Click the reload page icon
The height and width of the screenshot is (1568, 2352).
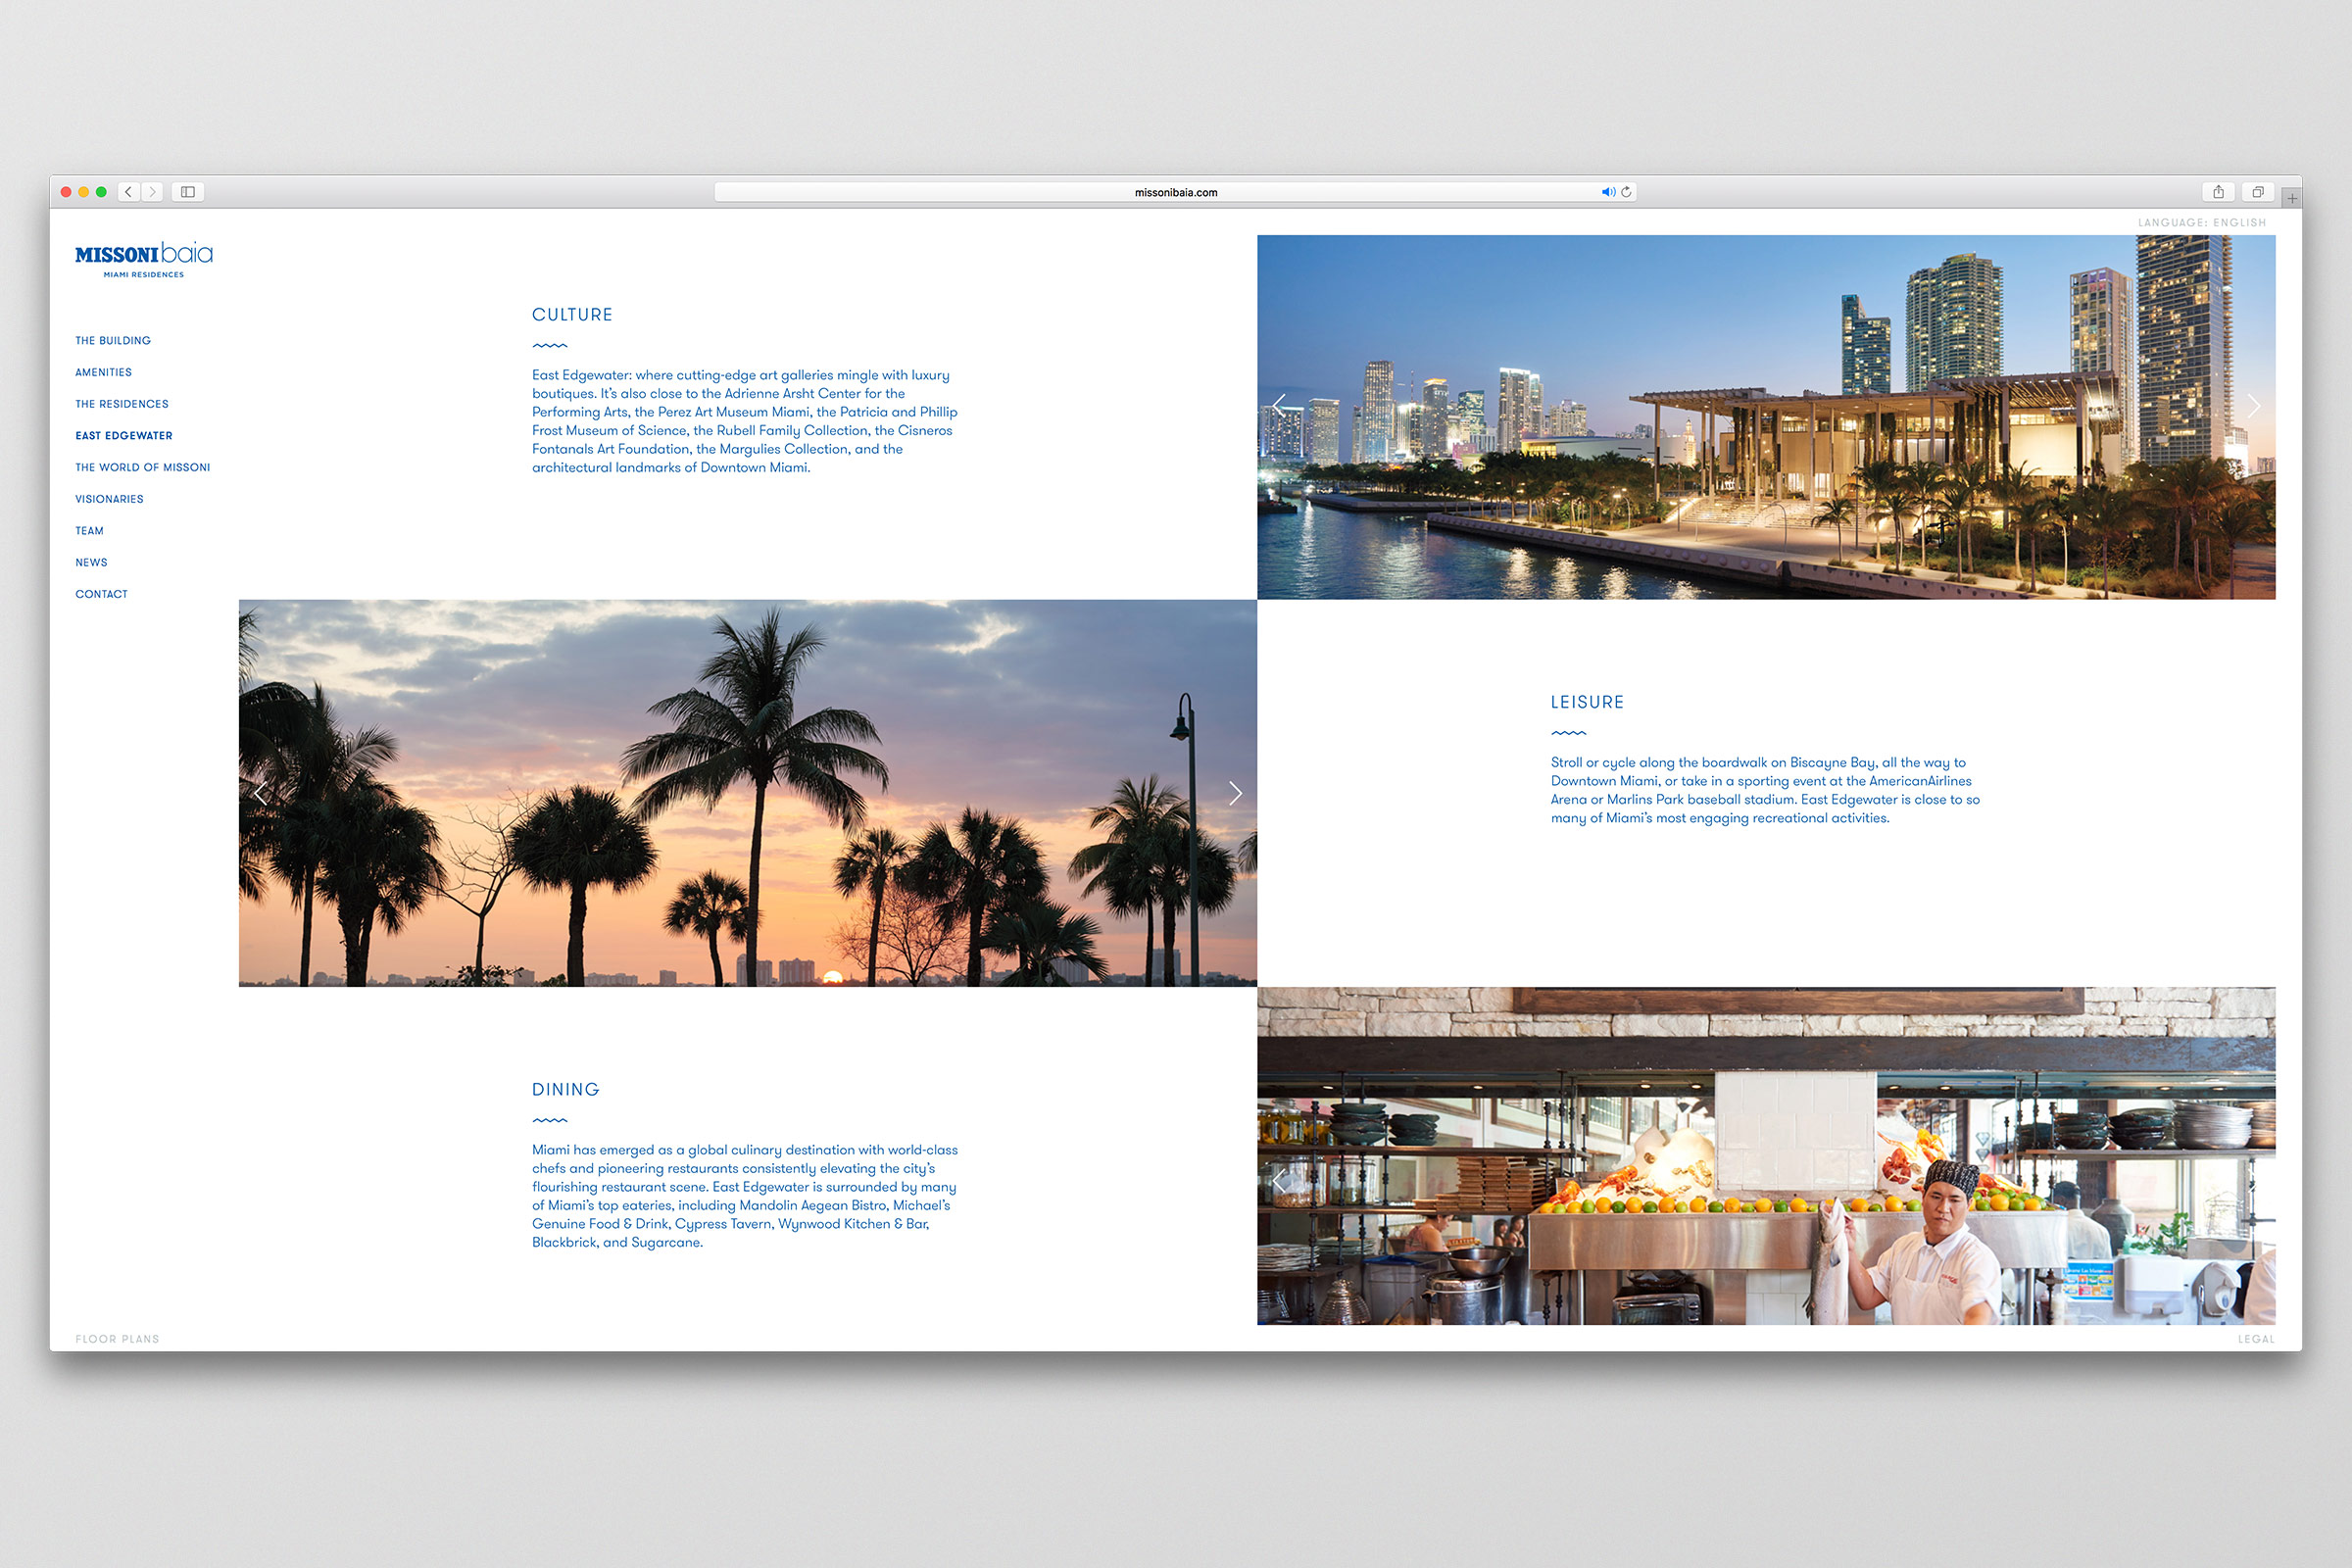click(x=1626, y=192)
